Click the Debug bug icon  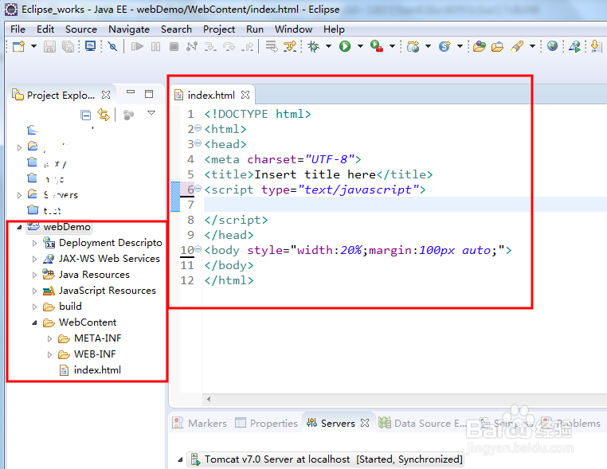coord(314,46)
